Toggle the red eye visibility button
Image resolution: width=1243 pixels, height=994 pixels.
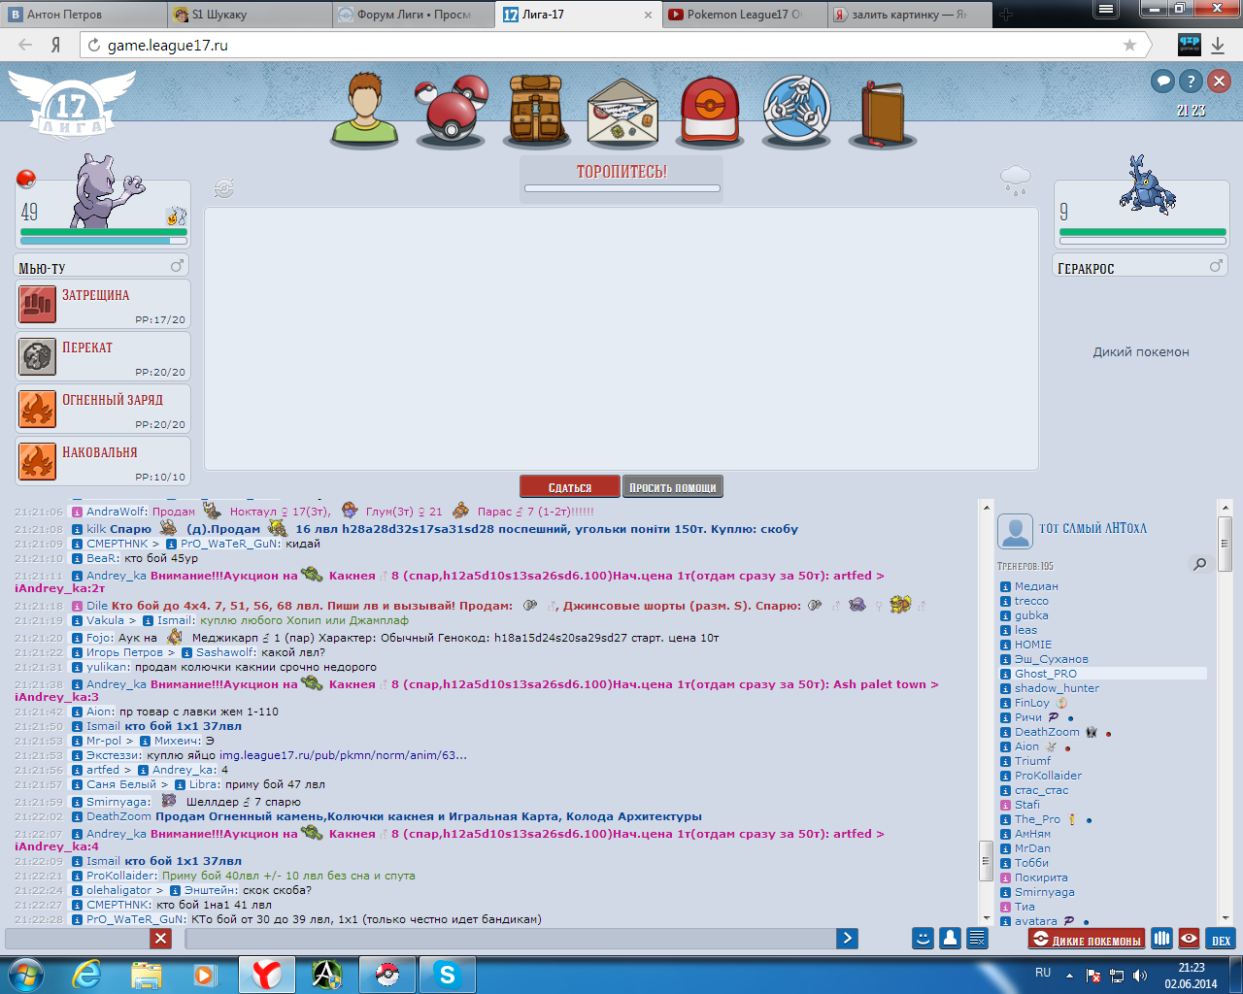[1189, 939]
